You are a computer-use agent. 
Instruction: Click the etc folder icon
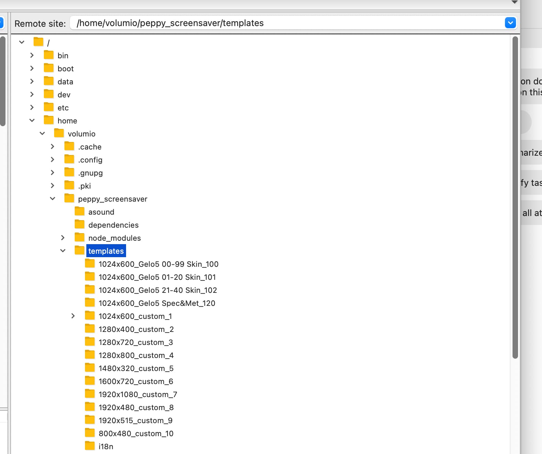click(x=49, y=107)
